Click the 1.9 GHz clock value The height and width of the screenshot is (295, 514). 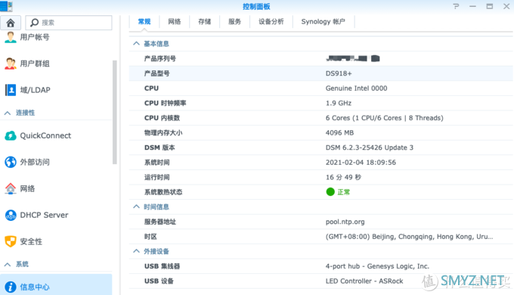339,103
